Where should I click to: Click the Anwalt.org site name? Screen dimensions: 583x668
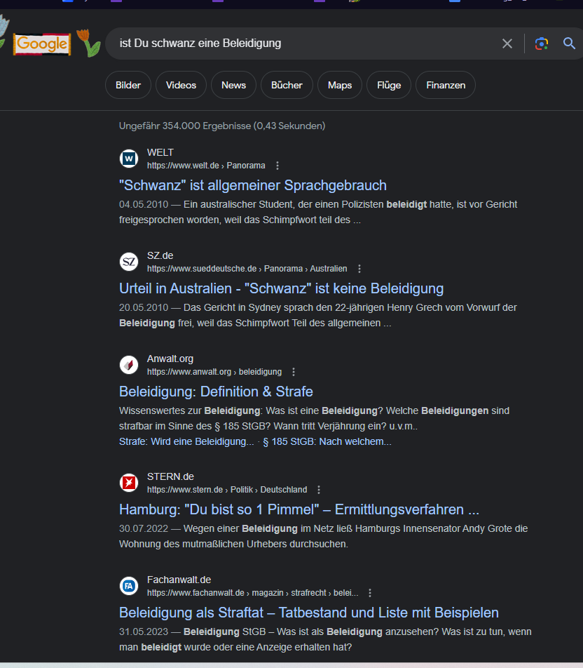[170, 359]
